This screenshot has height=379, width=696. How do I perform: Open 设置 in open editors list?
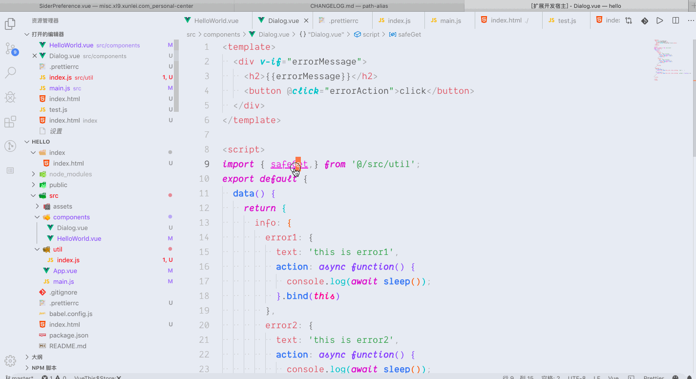tap(56, 131)
